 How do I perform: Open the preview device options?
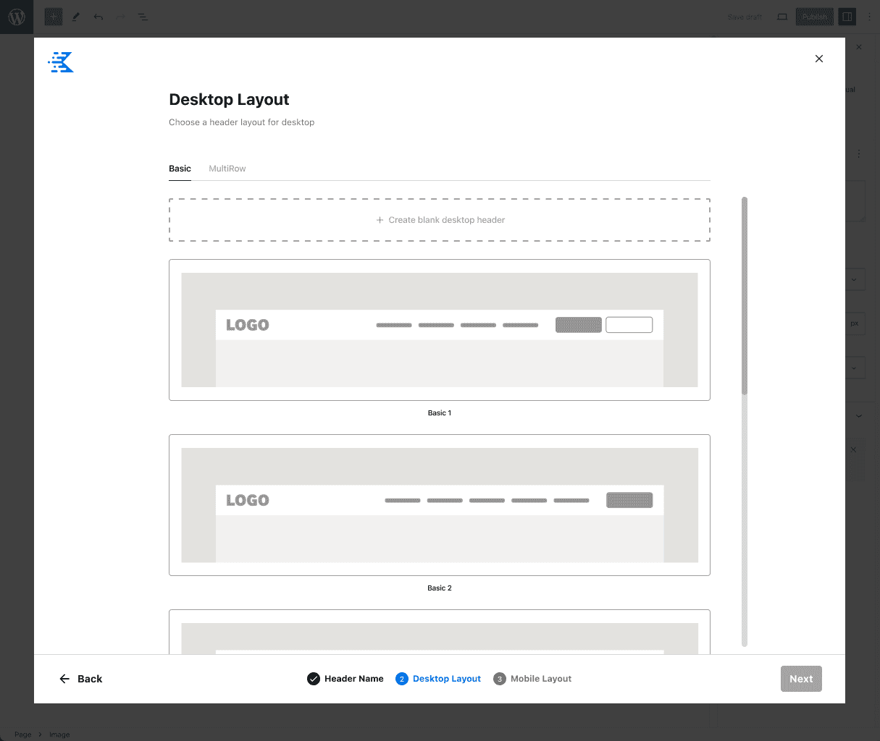(781, 17)
